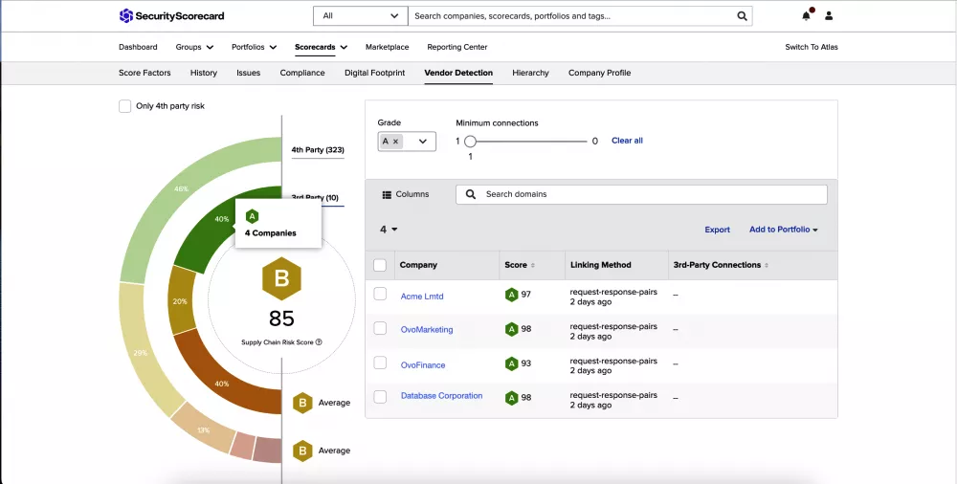Click the magnifier in Search domains field
957x484 pixels.
pos(470,194)
